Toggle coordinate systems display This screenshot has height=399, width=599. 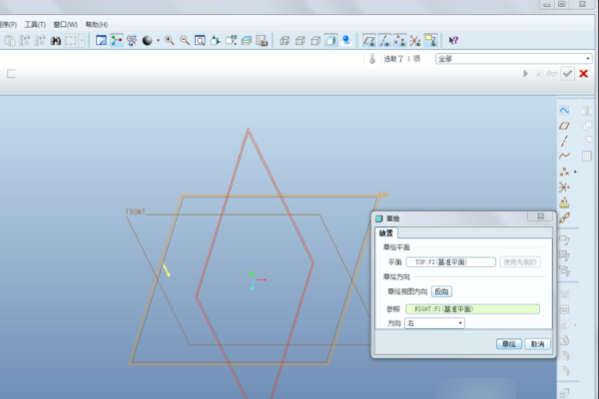point(415,41)
